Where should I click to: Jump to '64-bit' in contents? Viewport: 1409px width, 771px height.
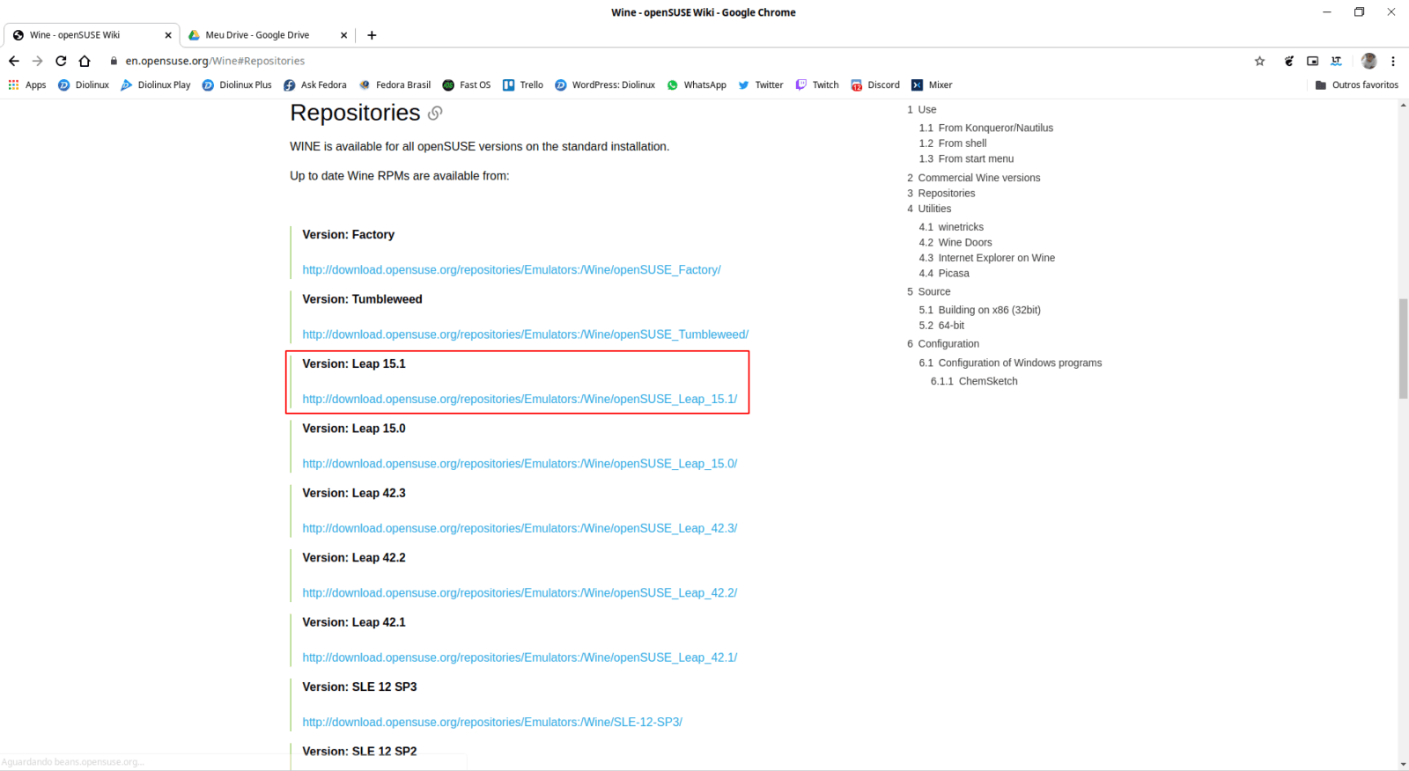pyautogui.click(x=941, y=326)
